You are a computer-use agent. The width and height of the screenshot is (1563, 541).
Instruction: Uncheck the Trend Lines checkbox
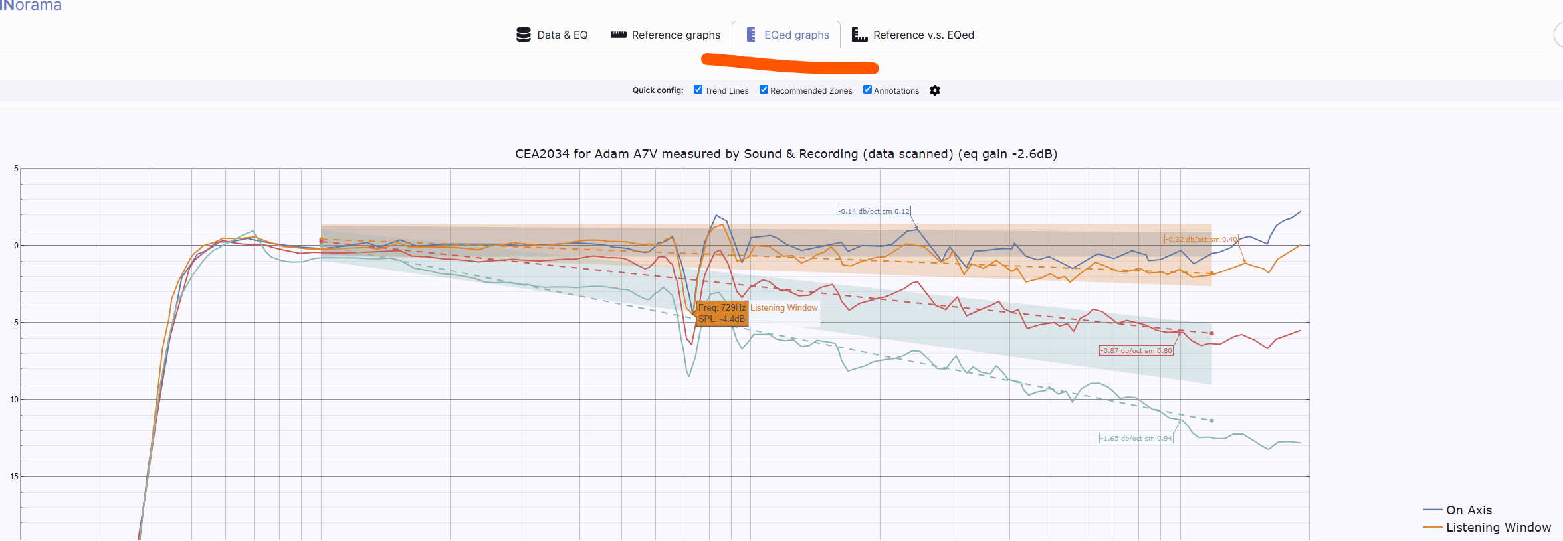pos(698,90)
